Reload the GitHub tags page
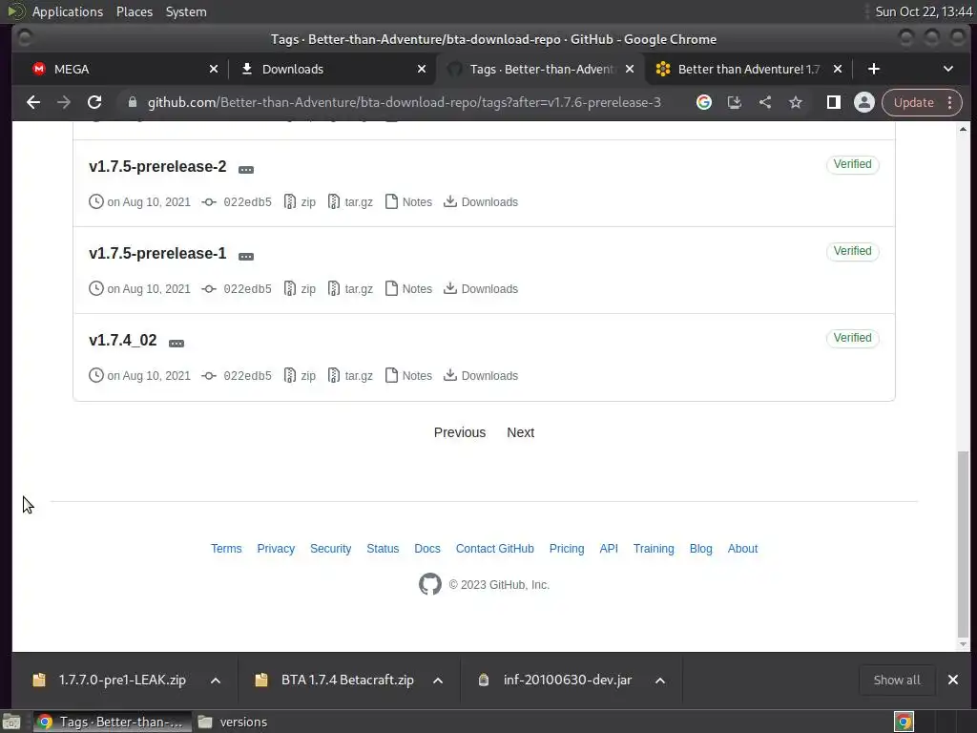 [94, 102]
